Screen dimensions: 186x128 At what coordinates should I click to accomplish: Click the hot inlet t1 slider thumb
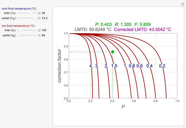21,30
